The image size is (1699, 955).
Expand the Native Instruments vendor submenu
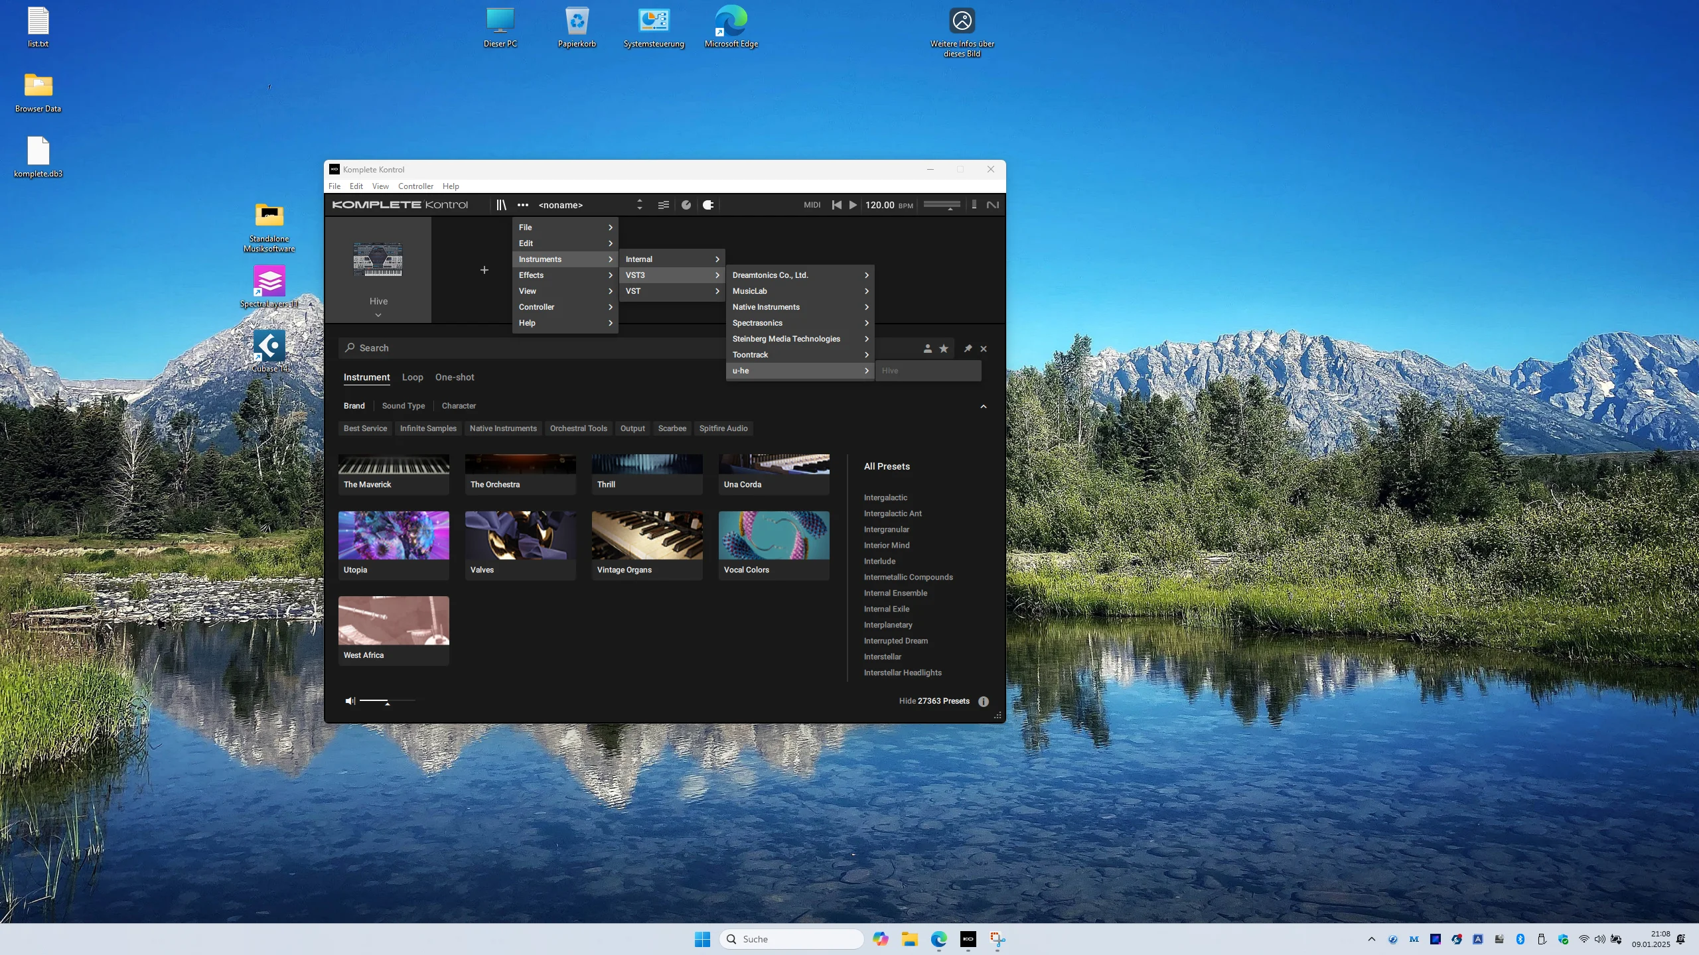[800, 307]
